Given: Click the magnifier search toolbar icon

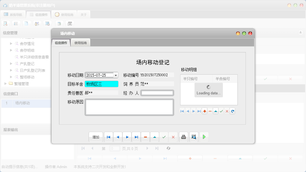Looking at the screenshot, I should pyautogui.click(x=5, y=23).
